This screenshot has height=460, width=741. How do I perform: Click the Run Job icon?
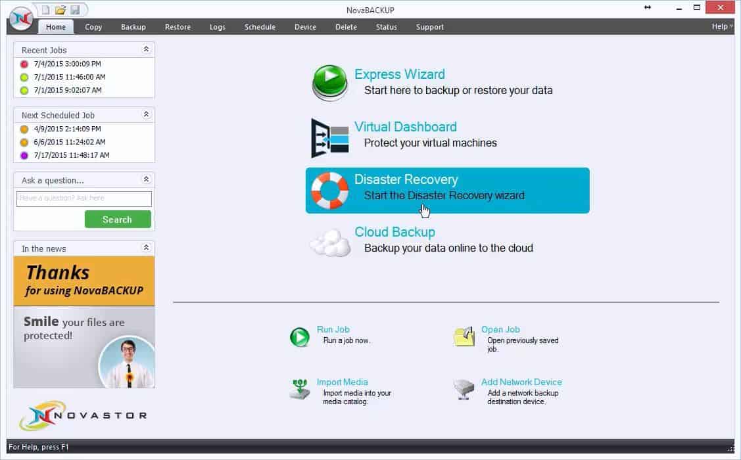(300, 336)
